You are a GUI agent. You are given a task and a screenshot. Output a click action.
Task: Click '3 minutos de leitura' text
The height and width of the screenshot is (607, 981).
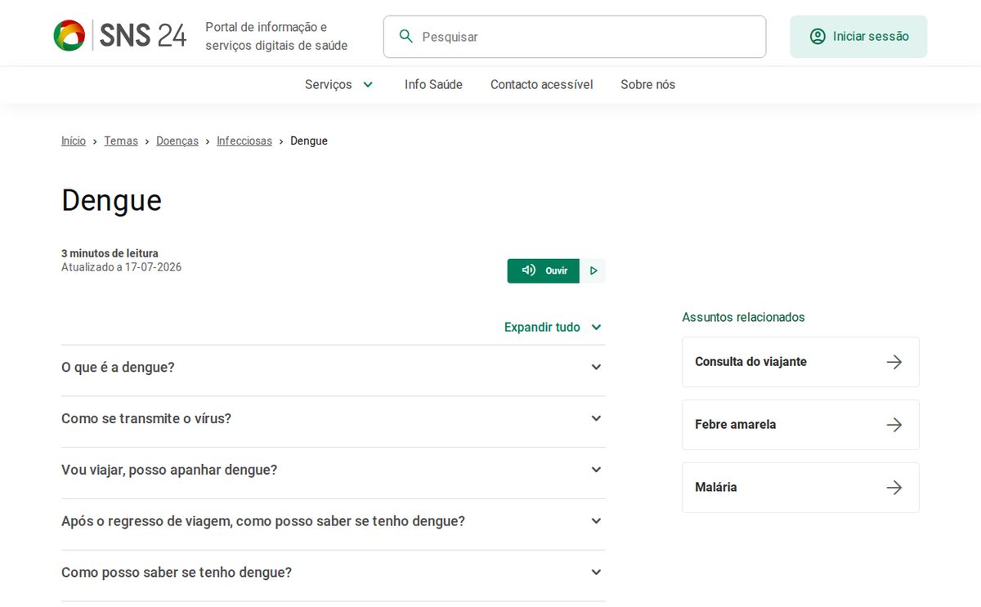110,253
